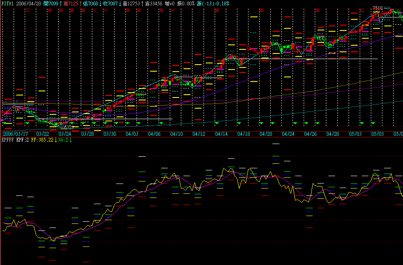The image size is (403, 265).
Task: Click the XA:2 indicator parameter
Action: coord(63,140)
